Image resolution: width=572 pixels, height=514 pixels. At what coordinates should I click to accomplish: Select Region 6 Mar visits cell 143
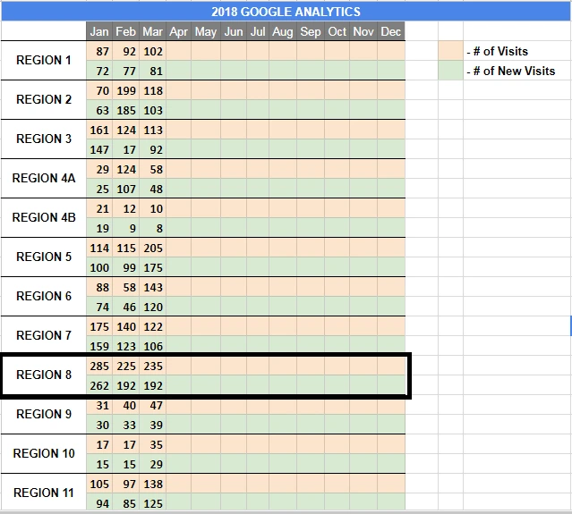[x=152, y=287]
